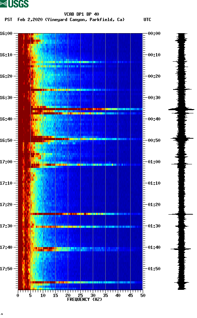Screen dimensions: 197x318
Task: Click the 00:30 UTC time label
Action: click(x=154, y=98)
